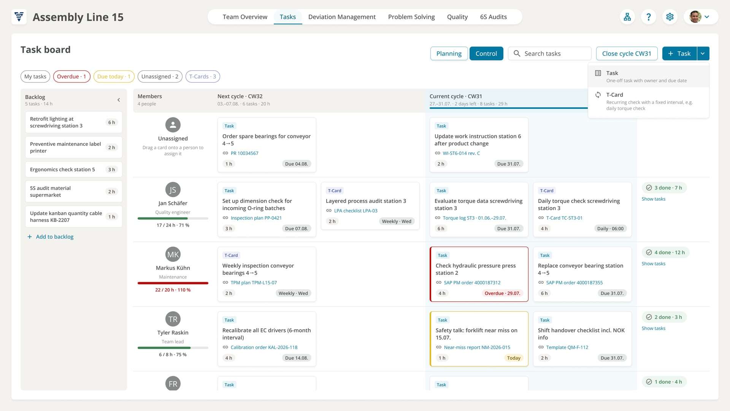The width and height of the screenshot is (730, 411).
Task: Toggle the Overdue · 1 filter chip
Action: (71, 76)
